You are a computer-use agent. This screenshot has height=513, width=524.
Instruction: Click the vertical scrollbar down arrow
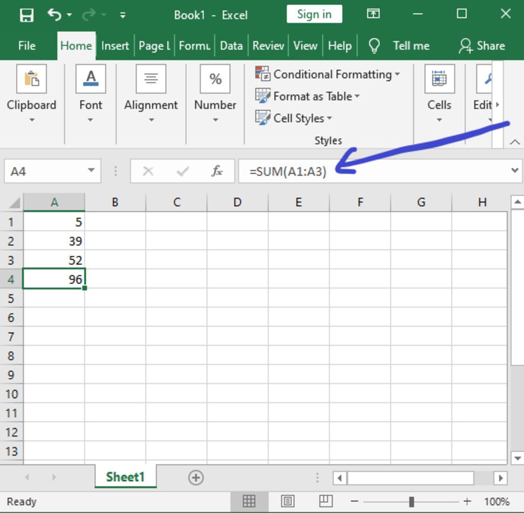[517, 458]
